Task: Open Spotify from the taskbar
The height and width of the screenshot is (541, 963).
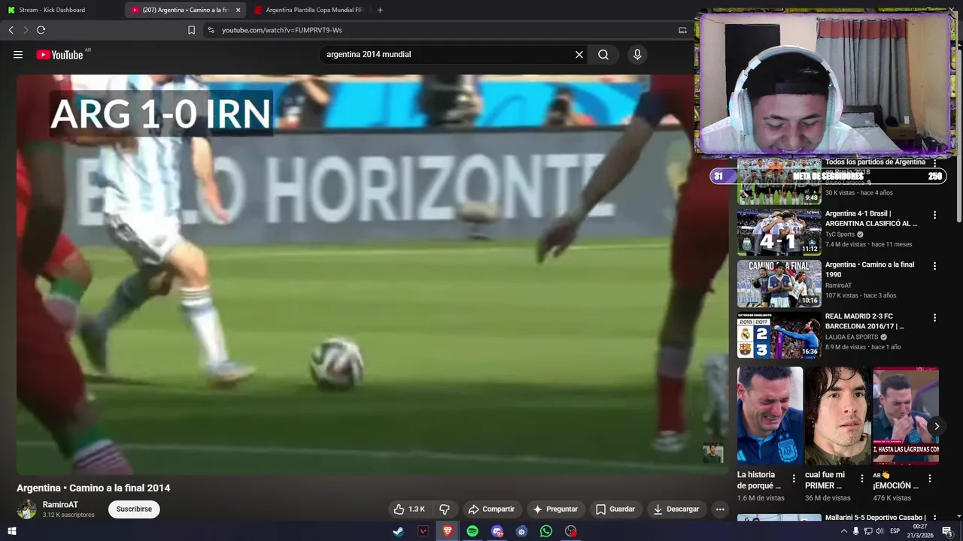Action: [x=472, y=531]
